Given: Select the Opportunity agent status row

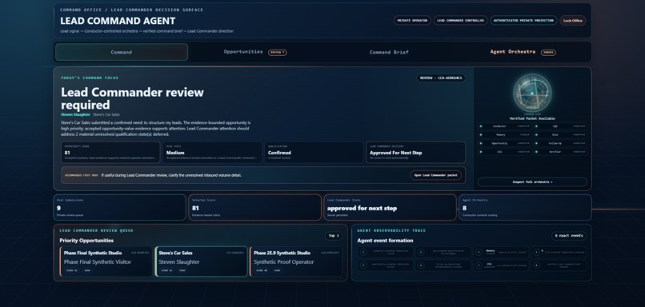Looking at the screenshot, I should 505,143.
